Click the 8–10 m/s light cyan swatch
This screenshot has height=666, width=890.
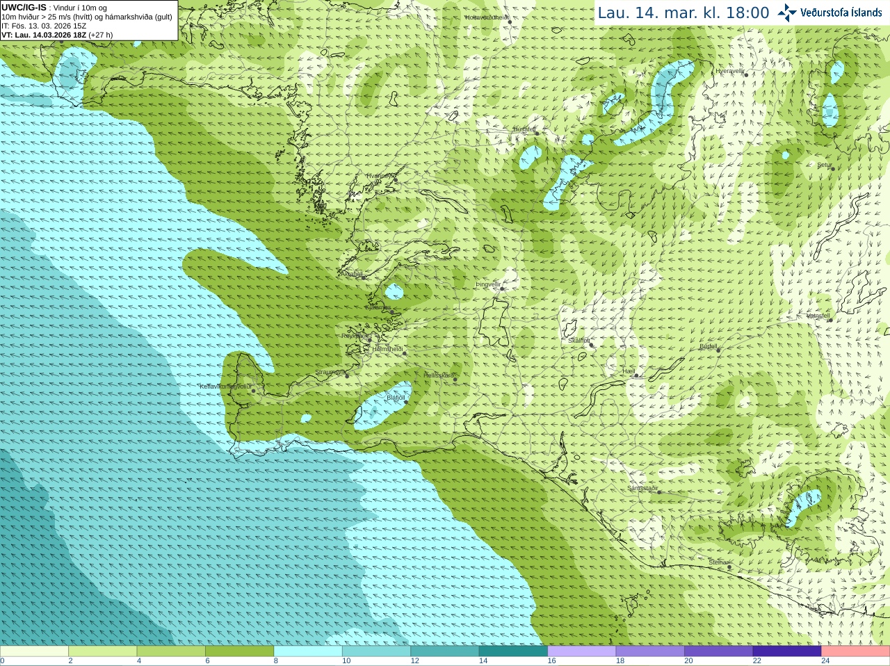308,651
